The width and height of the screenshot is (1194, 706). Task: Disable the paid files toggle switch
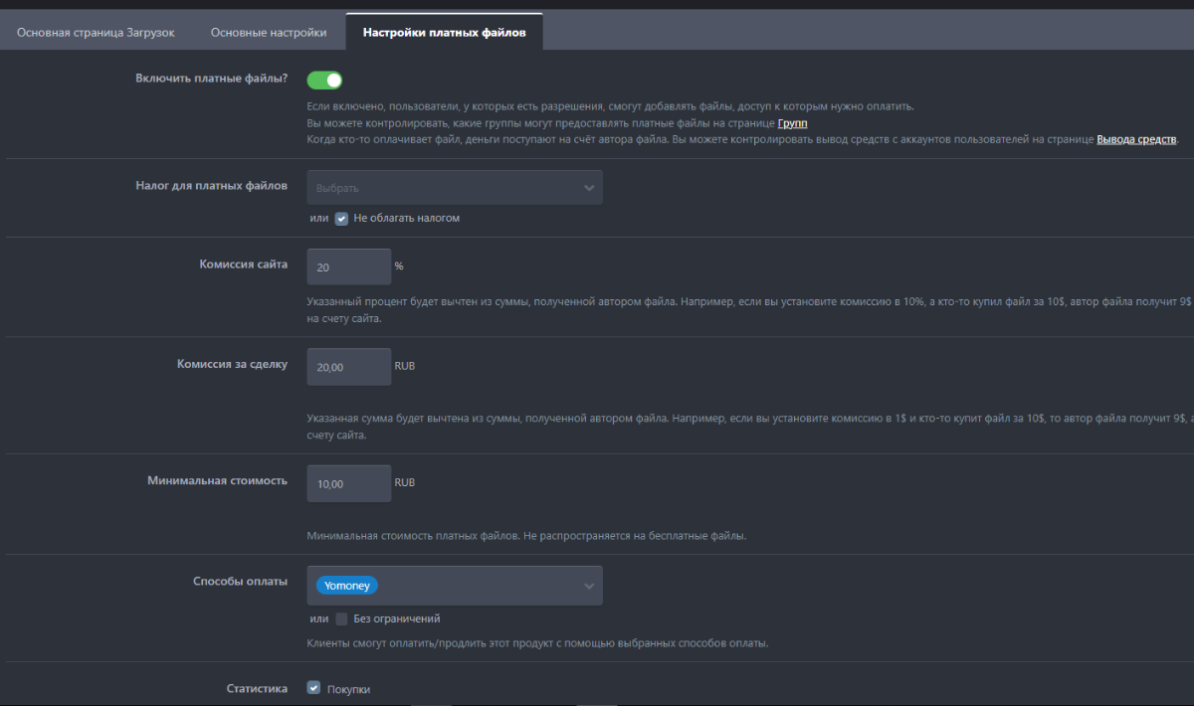[x=324, y=81]
